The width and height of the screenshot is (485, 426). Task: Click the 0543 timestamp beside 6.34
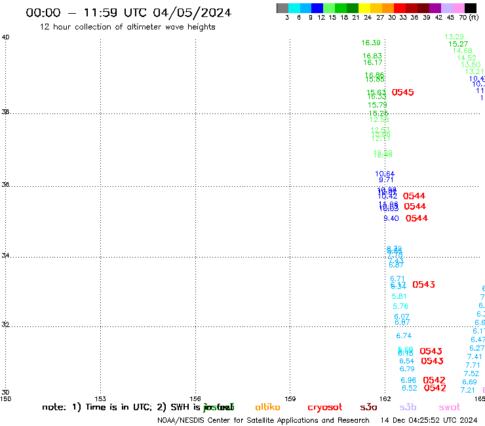(424, 284)
